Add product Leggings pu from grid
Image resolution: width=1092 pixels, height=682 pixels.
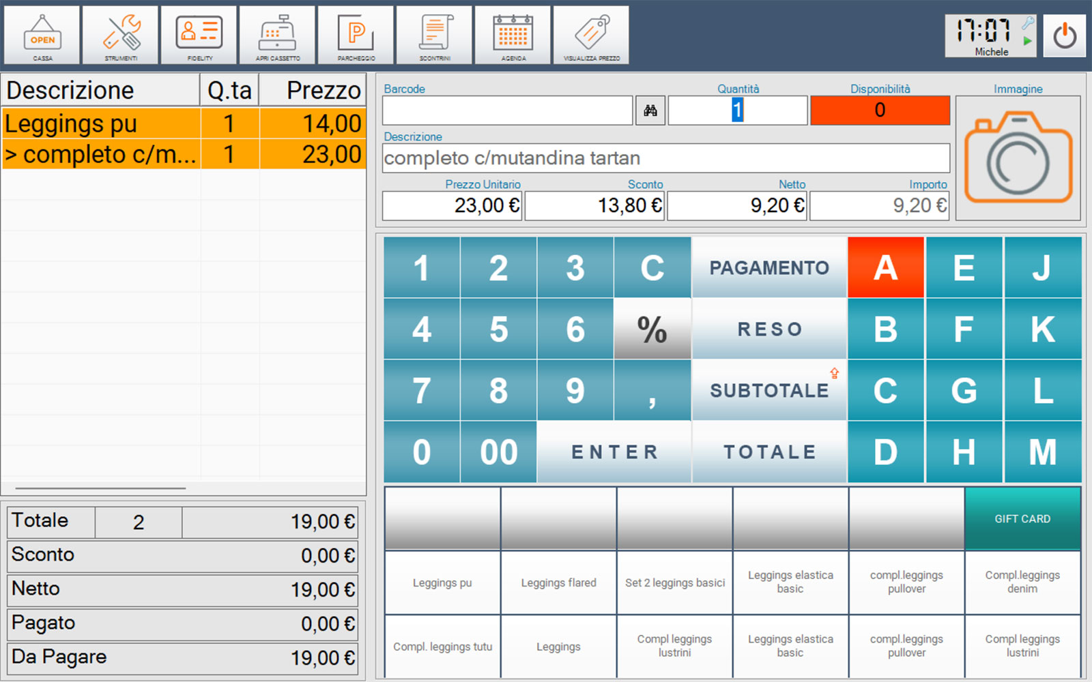coord(442,582)
